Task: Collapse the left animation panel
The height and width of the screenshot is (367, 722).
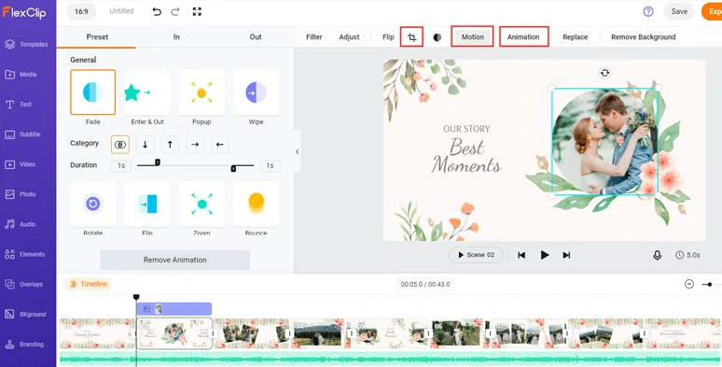Action: [x=297, y=151]
